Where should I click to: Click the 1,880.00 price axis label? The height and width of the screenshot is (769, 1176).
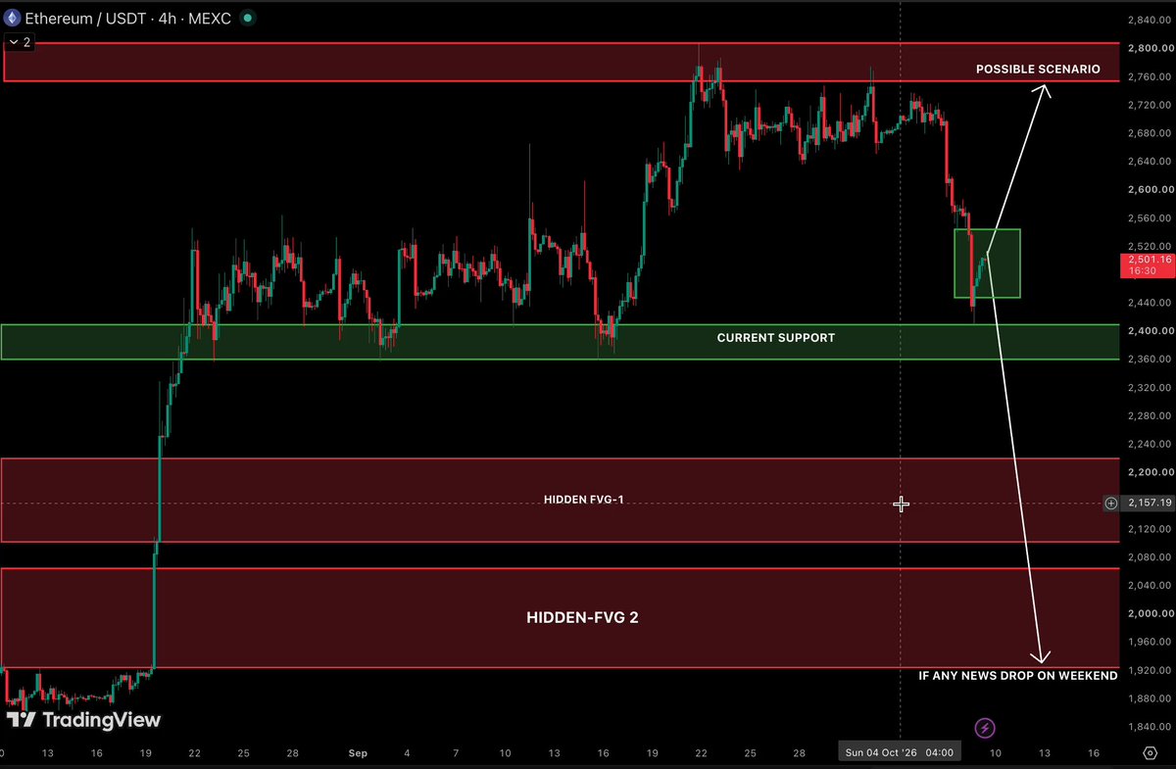tap(1151, 698)
